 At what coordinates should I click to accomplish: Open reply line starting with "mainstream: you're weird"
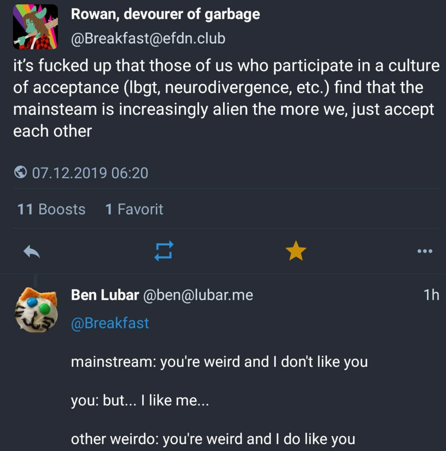pyautogui.click(x=219, y=362)
